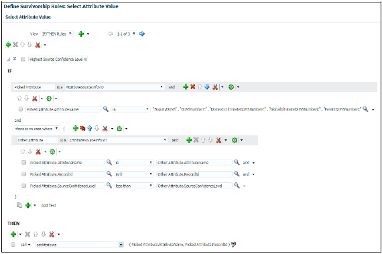This screenshot has width=382, height=254.
Task: Check the RecordId isn't condition checkbox
Action: click(x=23, y=174)
